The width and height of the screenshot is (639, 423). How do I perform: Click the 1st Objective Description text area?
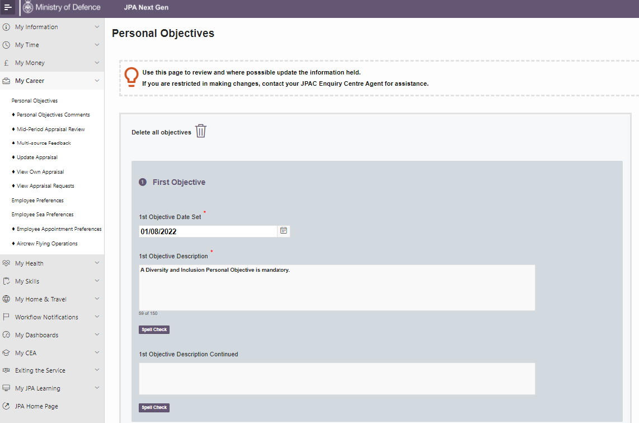point(337,287)
